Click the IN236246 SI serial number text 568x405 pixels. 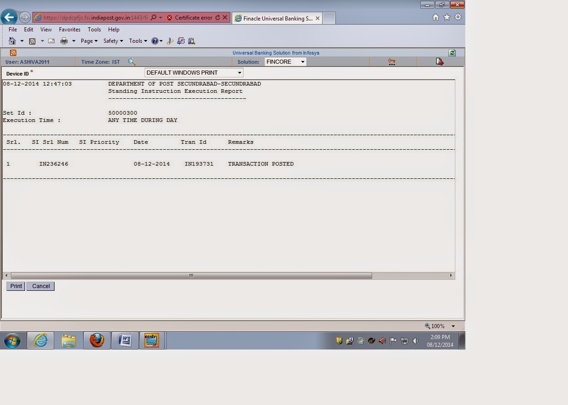tap(54, 164)
